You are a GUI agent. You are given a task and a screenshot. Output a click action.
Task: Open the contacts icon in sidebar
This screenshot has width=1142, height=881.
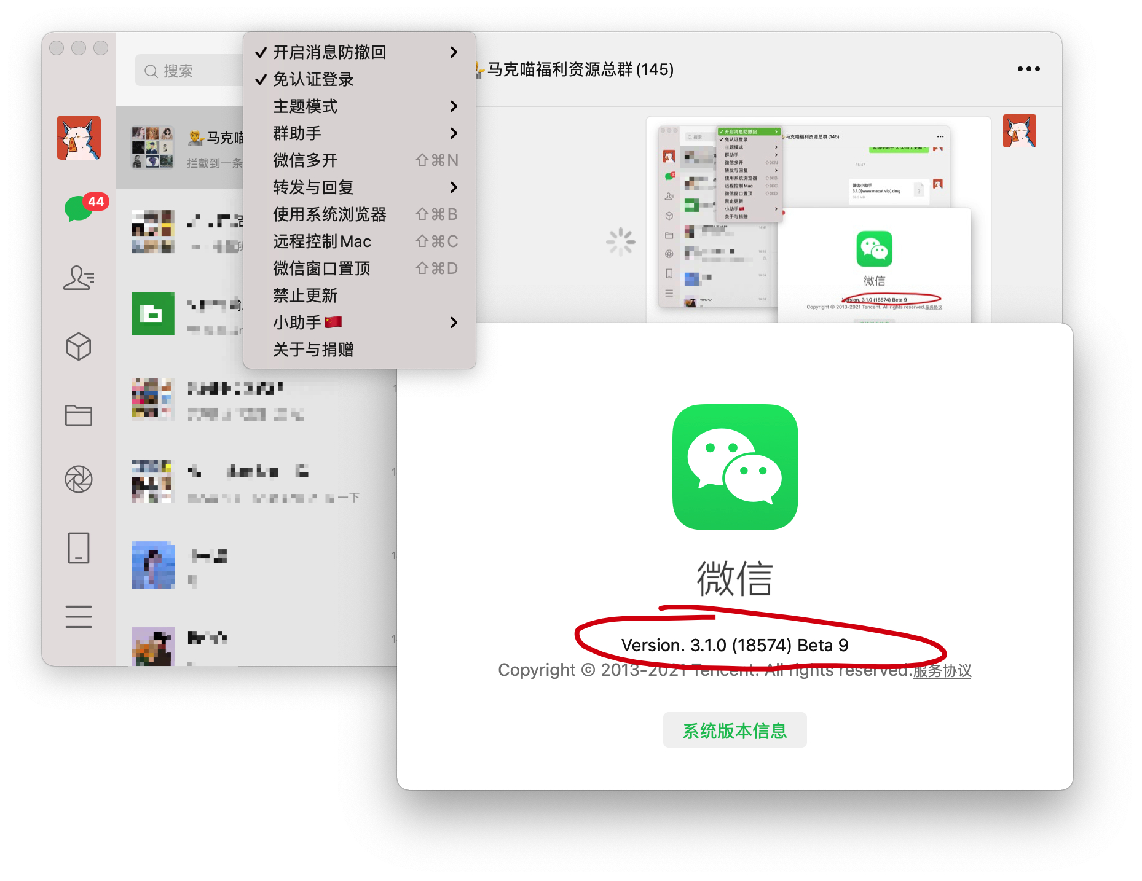(79, 278)
